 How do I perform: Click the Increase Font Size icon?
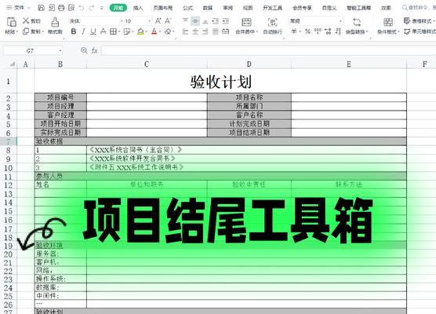tap(158, 21)
